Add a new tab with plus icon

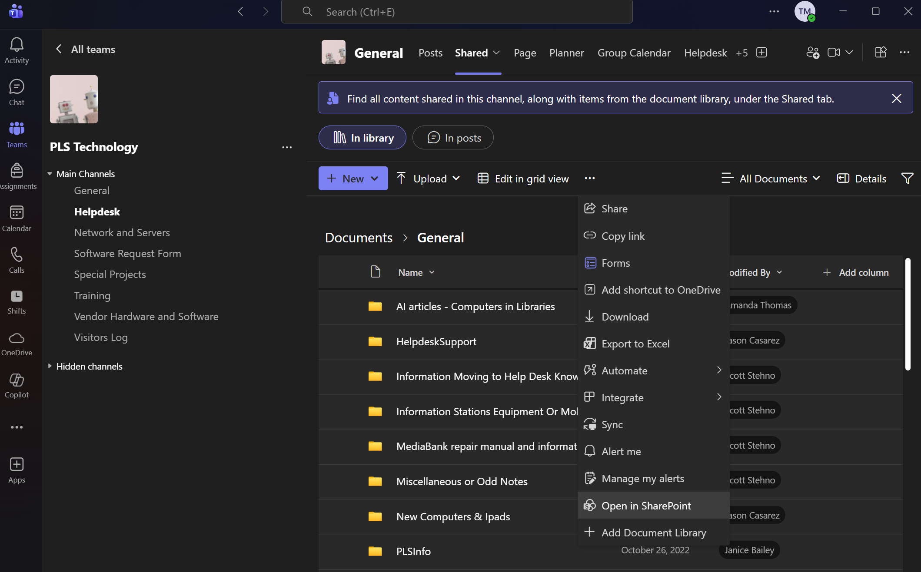[x=761, y=53]
